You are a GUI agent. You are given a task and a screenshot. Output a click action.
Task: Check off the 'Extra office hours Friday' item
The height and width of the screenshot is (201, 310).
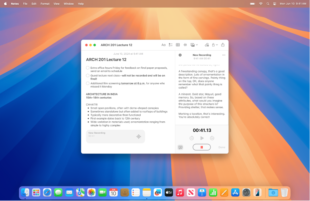tap(87, 68)
